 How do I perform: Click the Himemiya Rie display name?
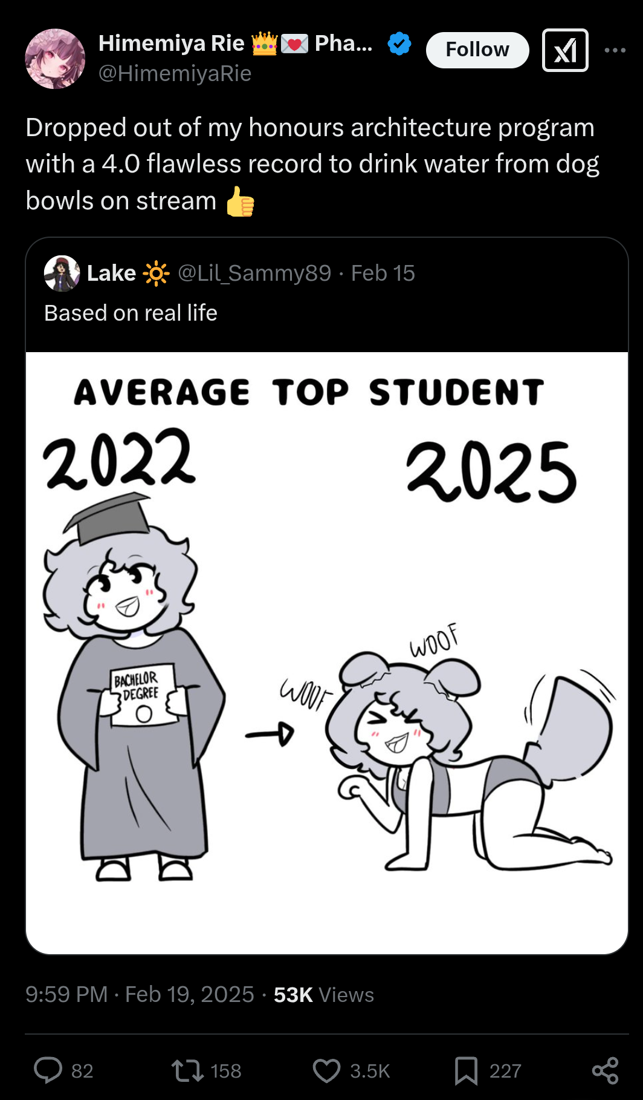(x=172, y=44)
